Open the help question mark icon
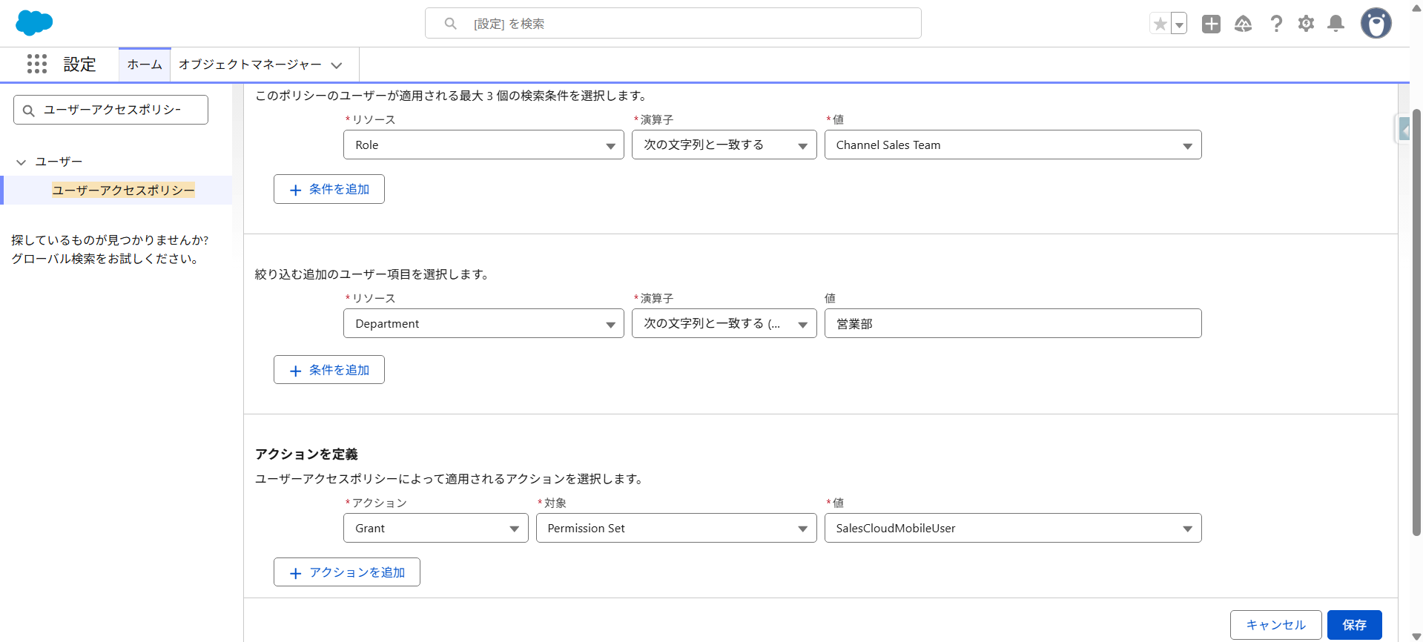Image resolution: width=1423 pixels, height=642 pixels. click(x=1275, y=24)
